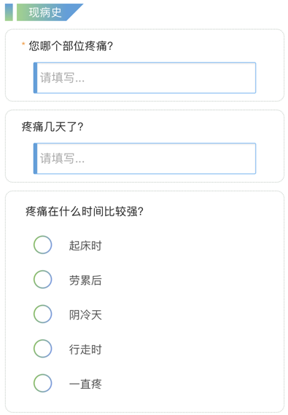Click the 劳累后 option label text
The image size is (288, 415).
coord(85,280)
